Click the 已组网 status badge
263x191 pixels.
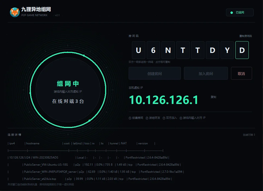[240, 12]
